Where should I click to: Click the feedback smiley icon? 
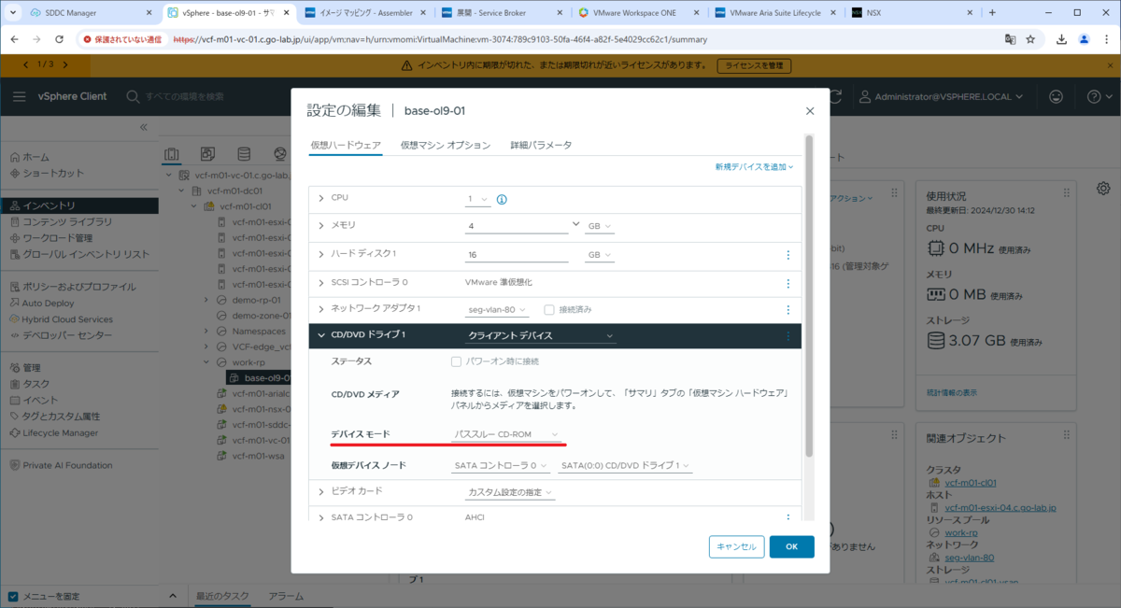pos(1057,96)
